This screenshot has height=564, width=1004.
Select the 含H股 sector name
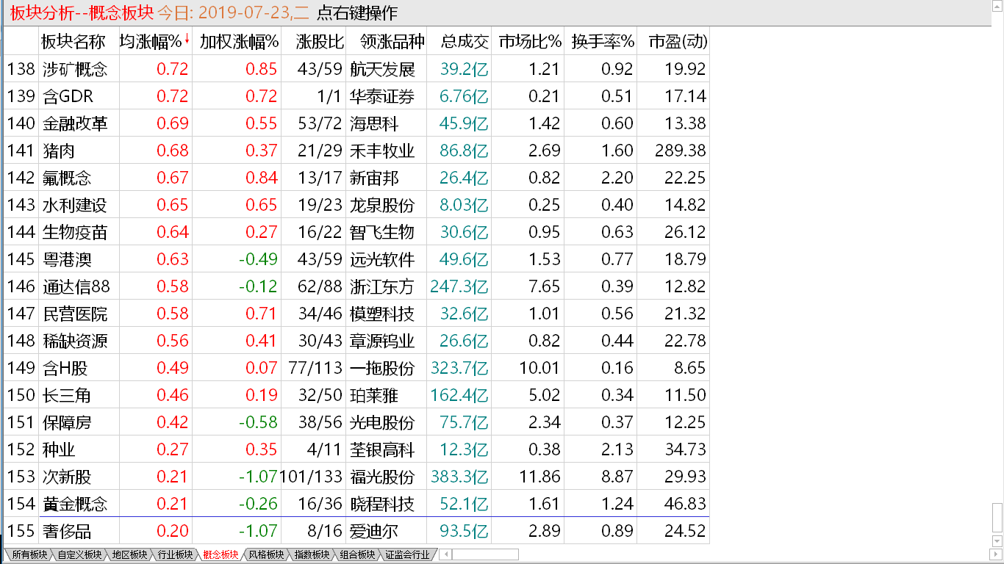tap(64, 368)
